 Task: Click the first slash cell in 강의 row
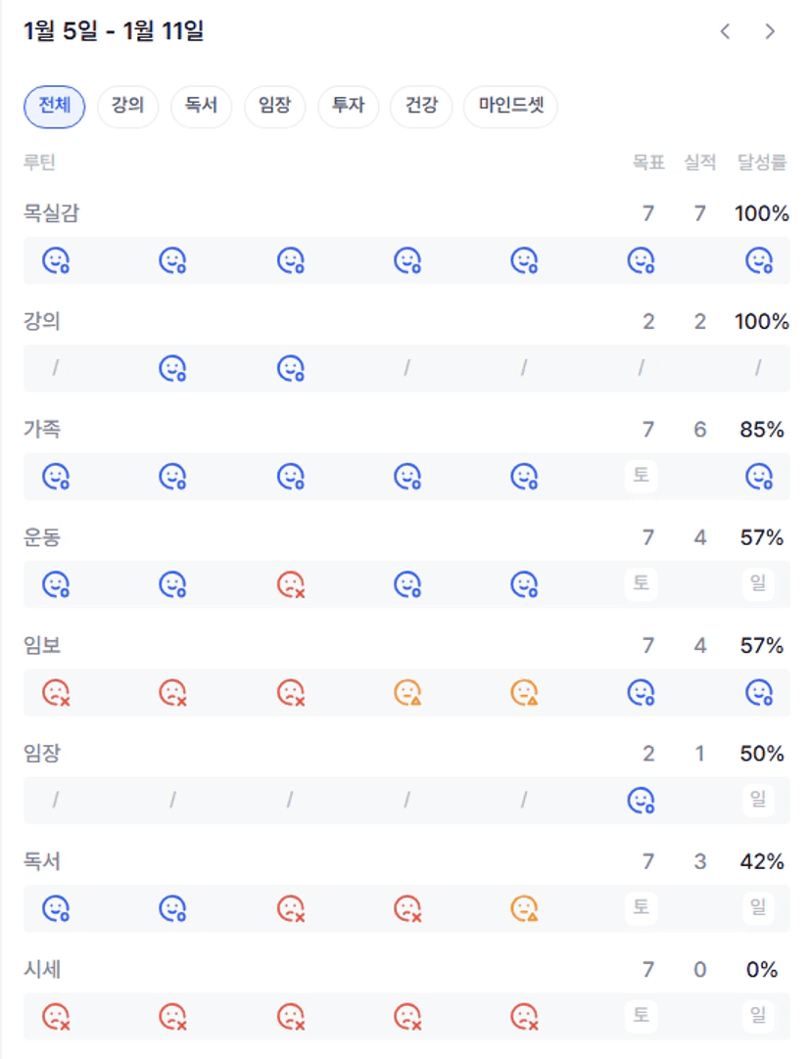(x=56, y=368)
